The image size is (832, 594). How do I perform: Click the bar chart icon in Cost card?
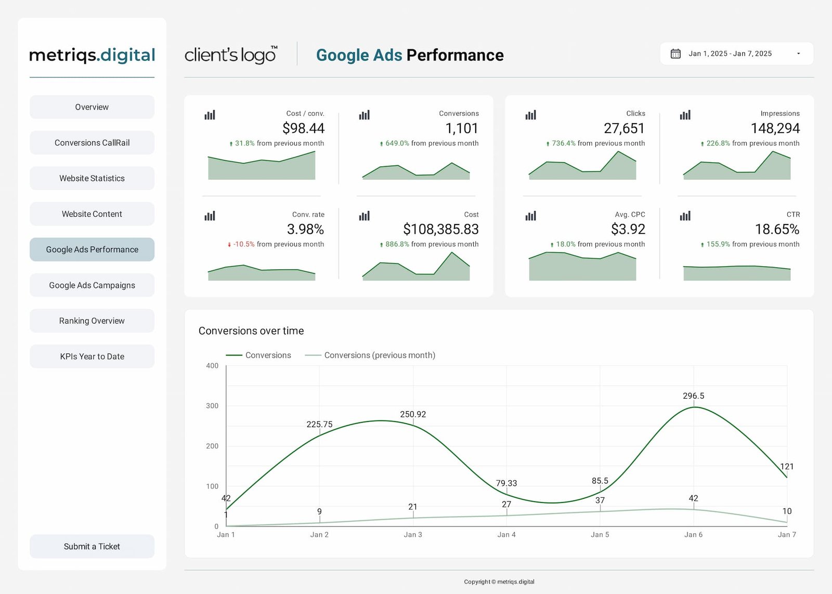pos(364,216)
